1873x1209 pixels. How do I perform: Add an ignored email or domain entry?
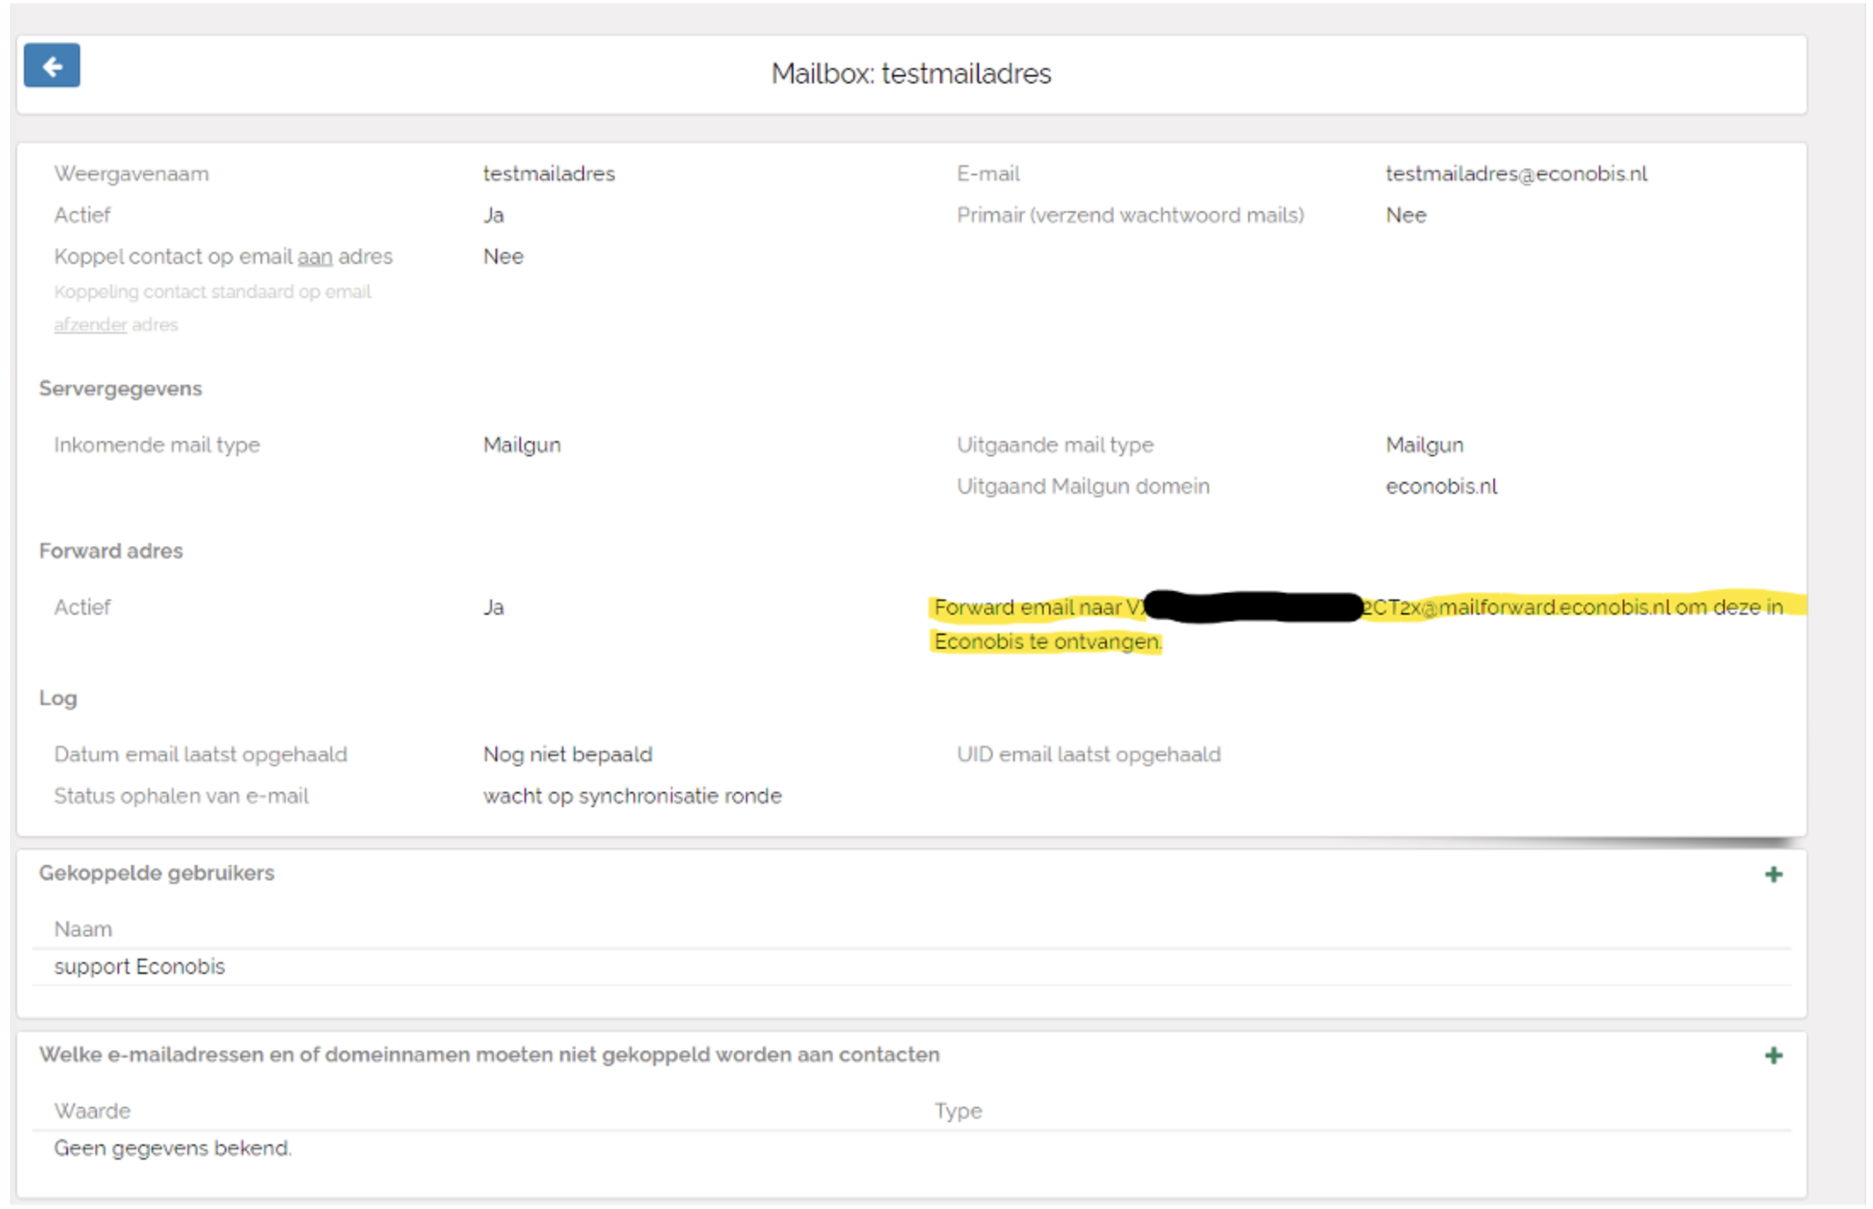tap(1773, 1056)
